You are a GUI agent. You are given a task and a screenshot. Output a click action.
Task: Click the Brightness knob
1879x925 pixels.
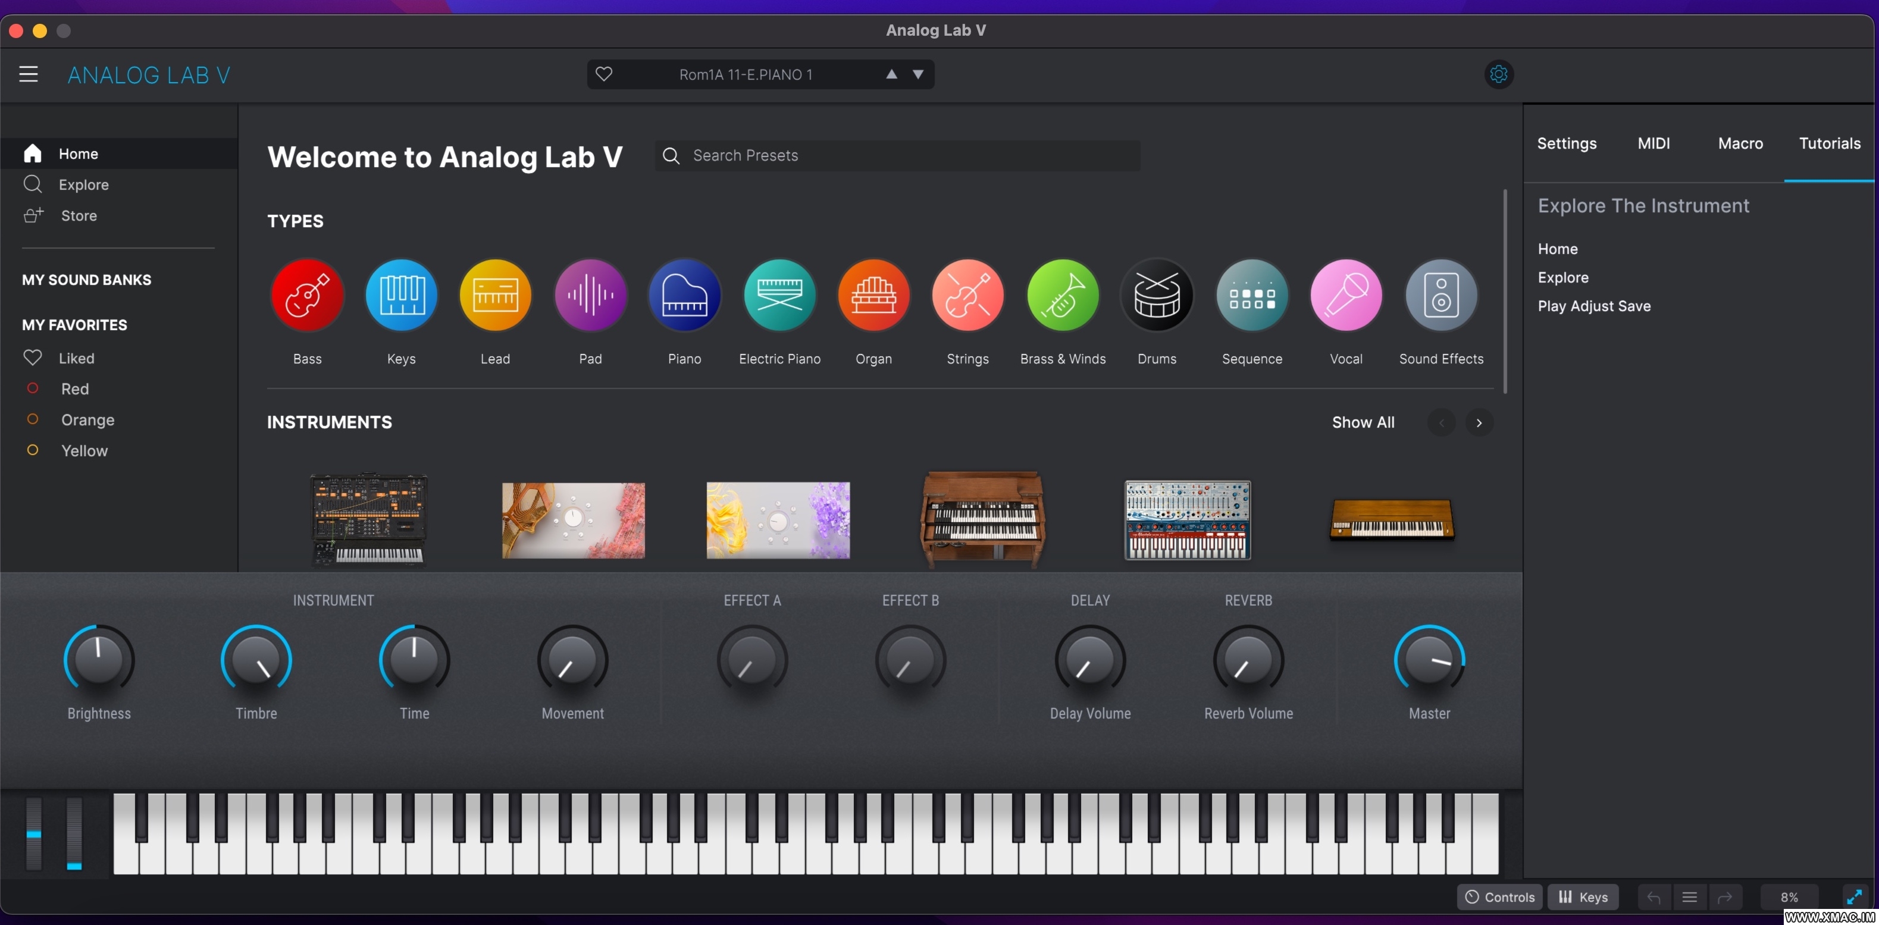point(99,660)
